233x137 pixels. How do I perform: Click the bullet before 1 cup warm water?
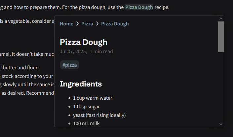[x=69, y=98]
